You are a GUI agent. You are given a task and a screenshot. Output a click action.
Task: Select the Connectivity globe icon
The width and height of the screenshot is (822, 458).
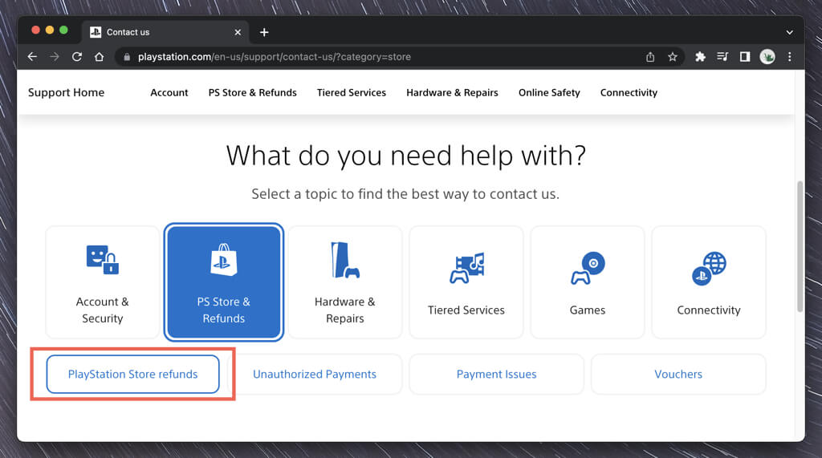coord(709,268)
